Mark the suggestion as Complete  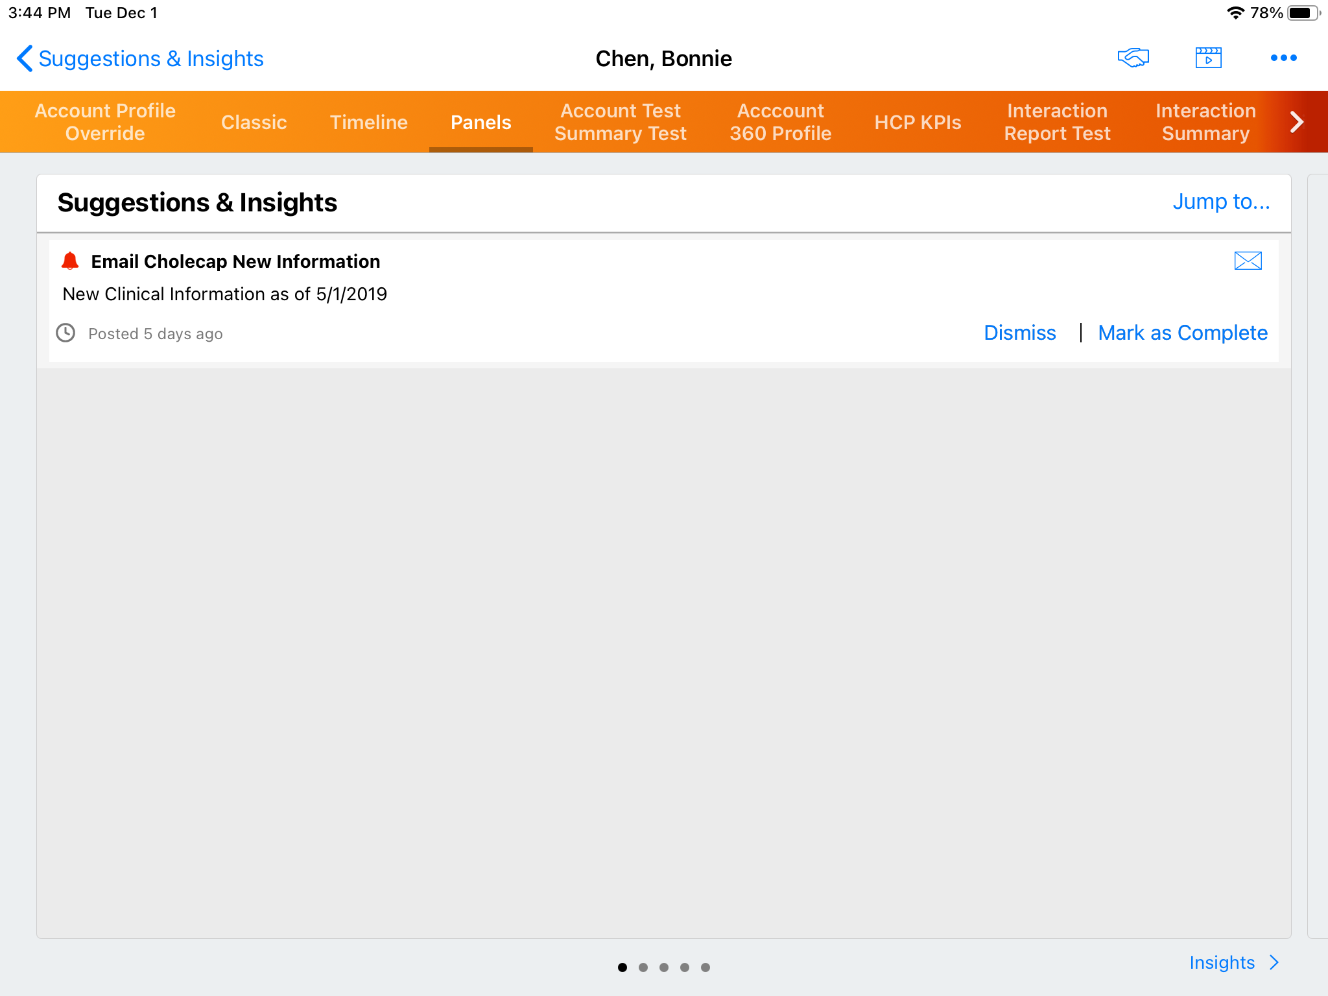(x=1182, y=333)
